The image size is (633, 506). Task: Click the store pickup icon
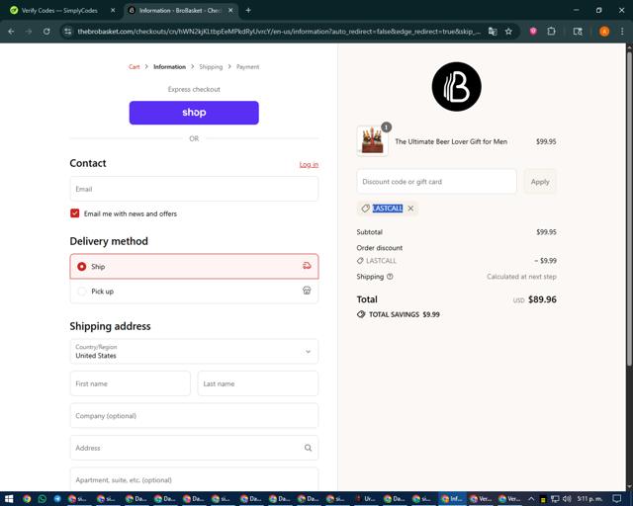click(307, 291)
